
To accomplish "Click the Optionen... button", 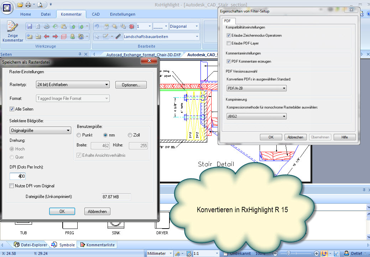I will pos(131,85).
